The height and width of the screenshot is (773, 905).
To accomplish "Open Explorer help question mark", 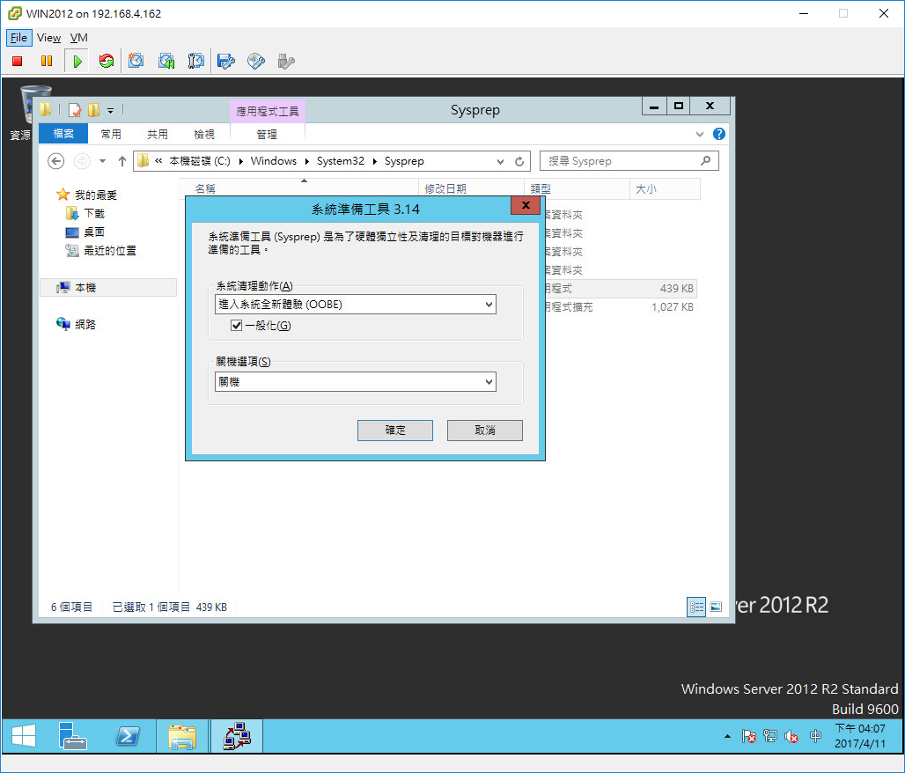I will coord(718,134).
